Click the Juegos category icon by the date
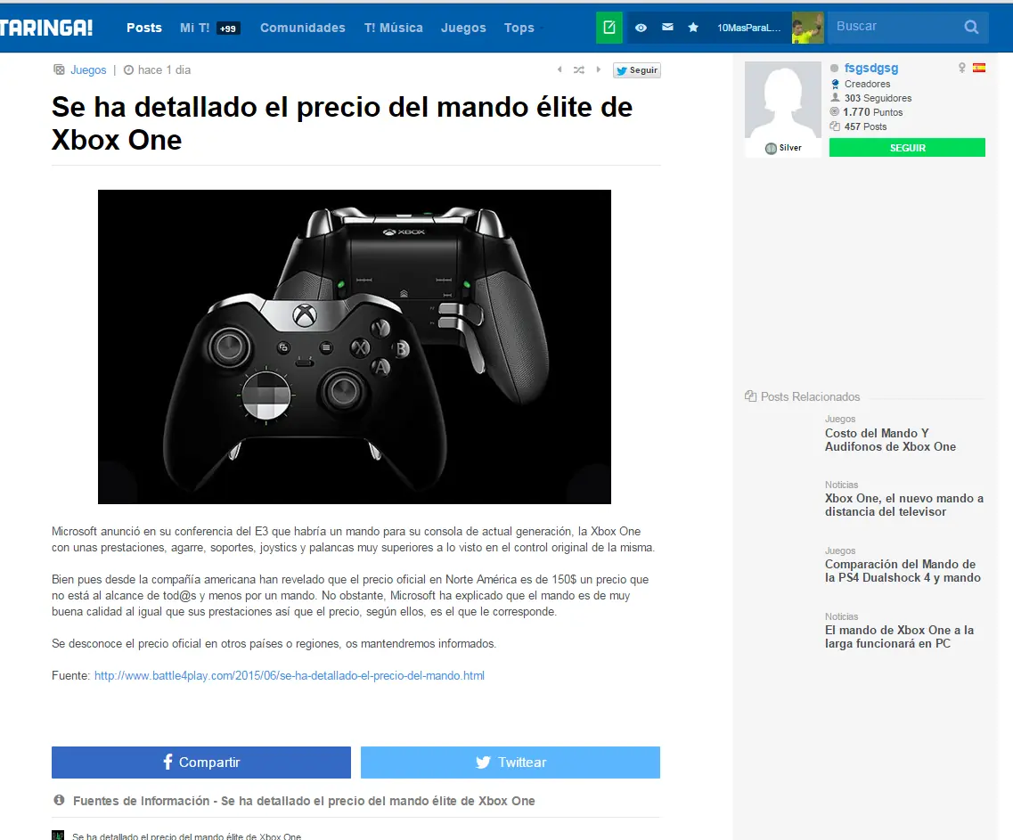1013x840 pixels. (x=59, y=69)
